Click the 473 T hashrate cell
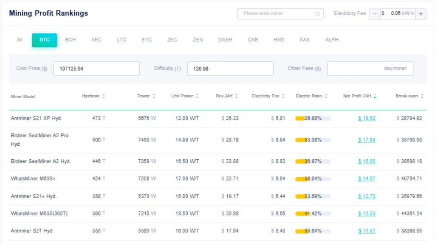435x244 pixels. (99, 119)
